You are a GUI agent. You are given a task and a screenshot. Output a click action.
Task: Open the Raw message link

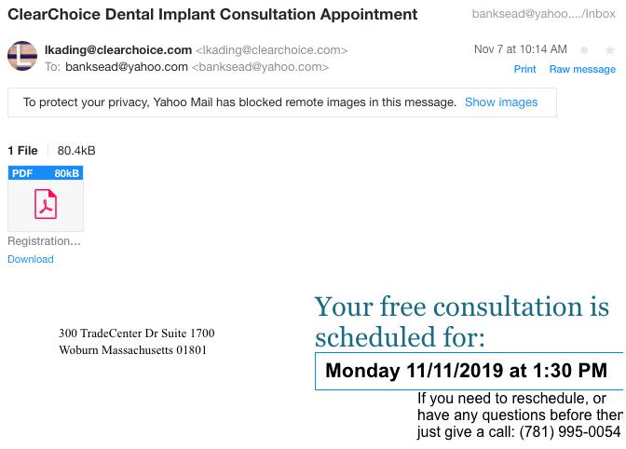582,69
